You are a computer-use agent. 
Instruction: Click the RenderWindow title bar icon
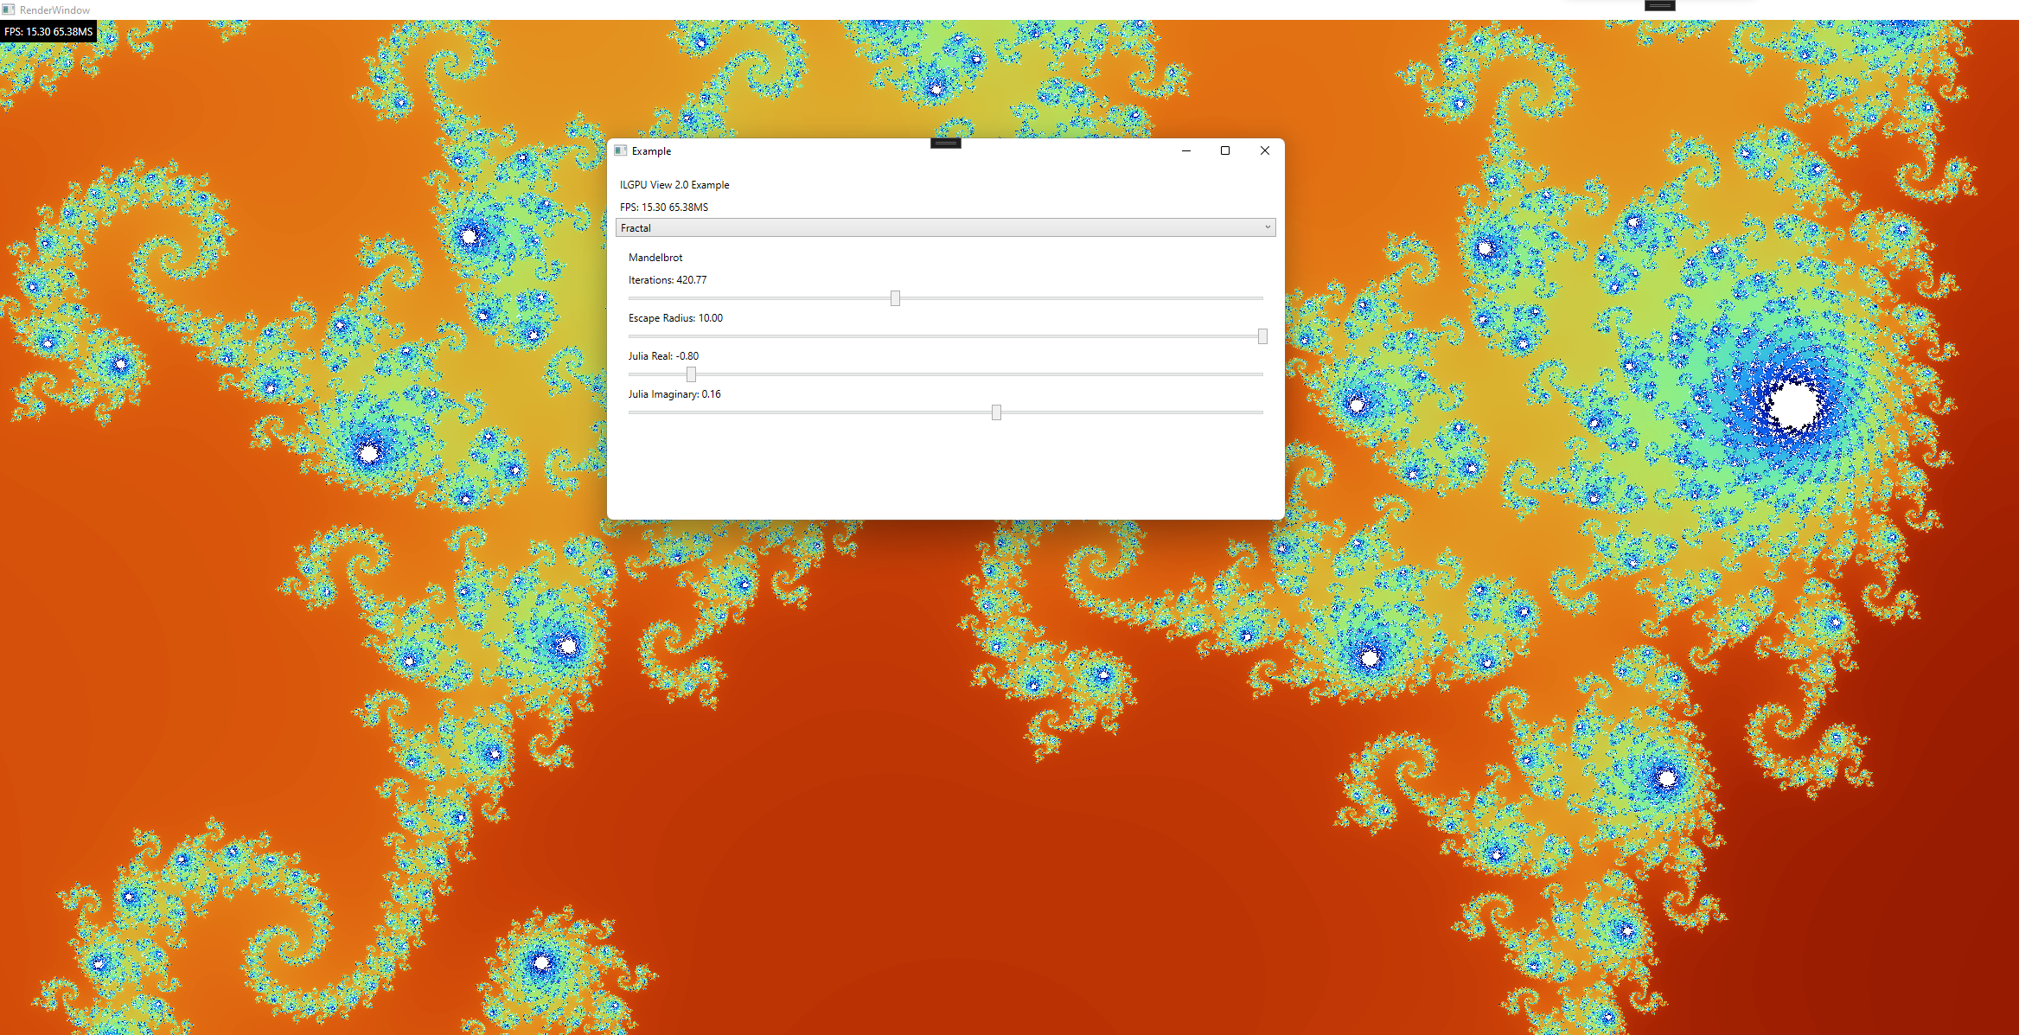(9, 10)
